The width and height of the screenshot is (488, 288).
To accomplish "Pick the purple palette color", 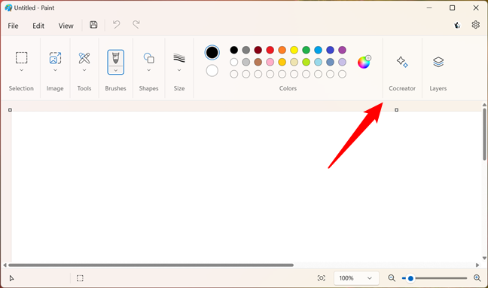I will [343, 50].
